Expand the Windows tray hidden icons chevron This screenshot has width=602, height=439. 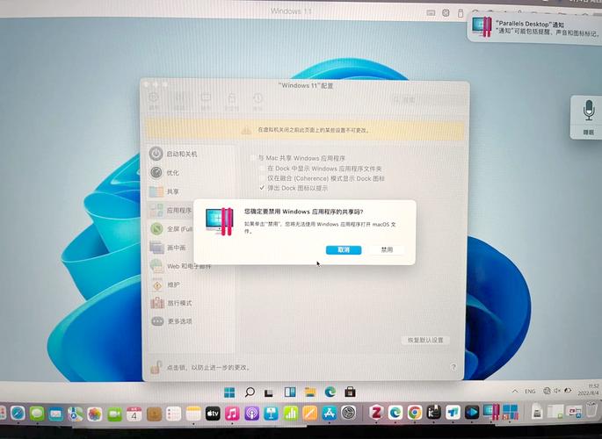click(514, 391)
